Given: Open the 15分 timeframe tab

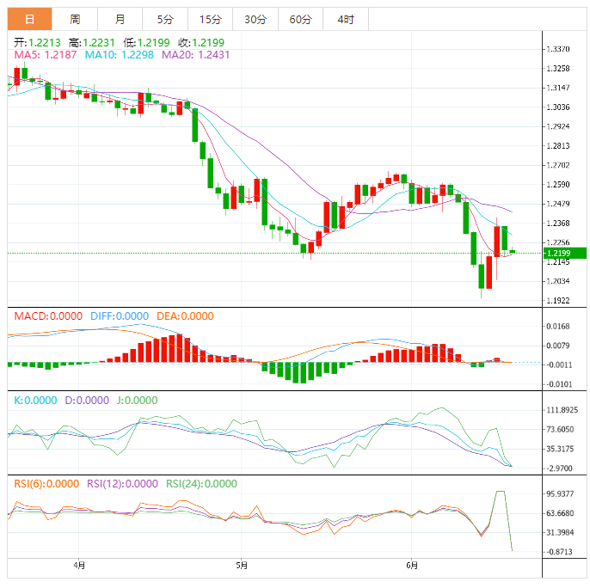Looking at the screenshot, I should coord(211,19).
